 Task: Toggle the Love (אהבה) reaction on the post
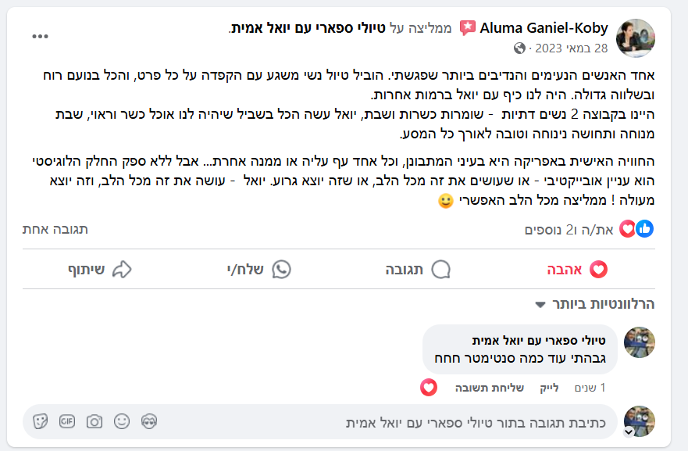pyautogui.click(x=577, y=270)
